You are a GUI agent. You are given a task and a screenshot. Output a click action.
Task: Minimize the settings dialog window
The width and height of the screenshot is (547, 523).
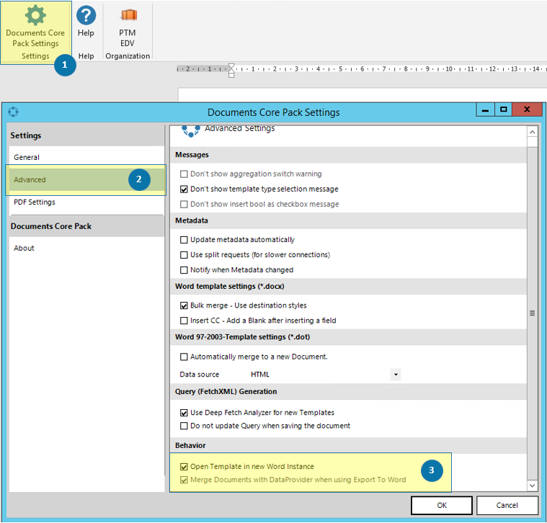click(x=485, y=109)
